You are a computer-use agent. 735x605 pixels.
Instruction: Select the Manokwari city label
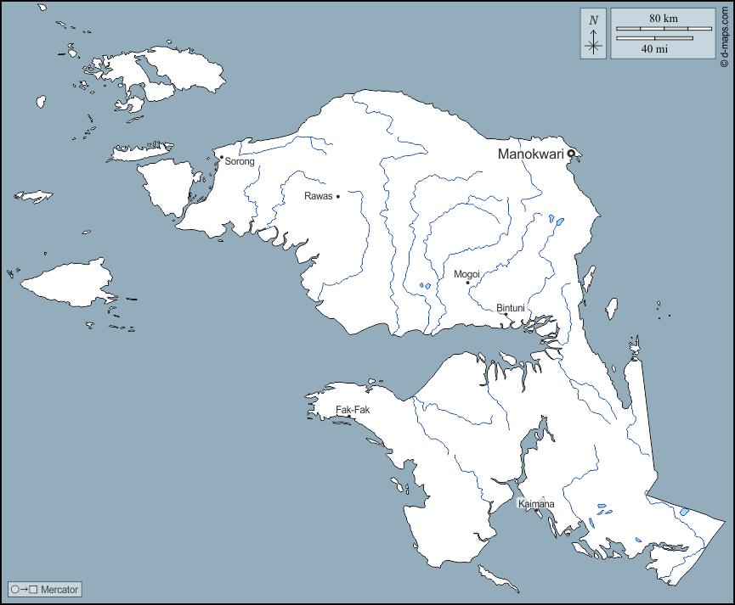[531, 154]
